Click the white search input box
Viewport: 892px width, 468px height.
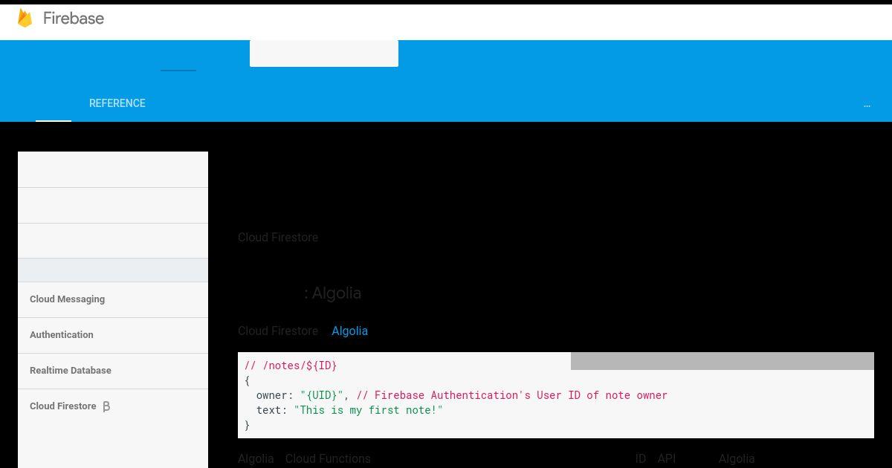tap(324, 53)
